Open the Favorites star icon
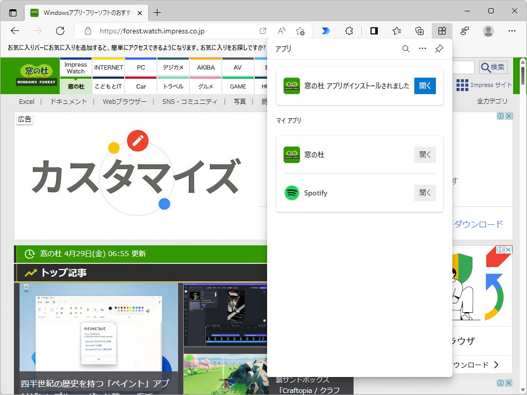This screenshot has height=395, width=527. pos(396,31)
